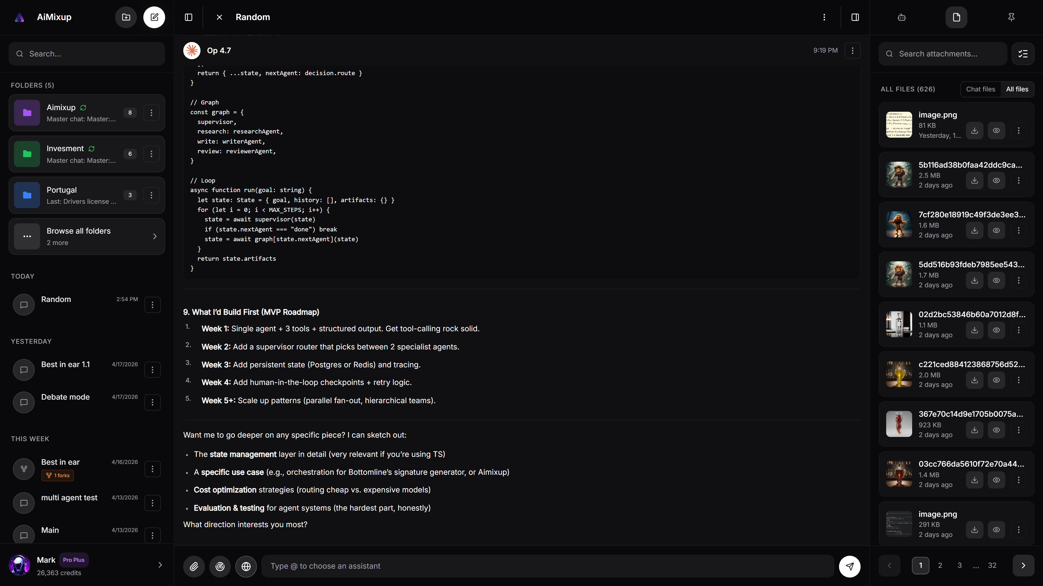Open the pin icon panel
Screen dimensions: 1043x586
pos(1011,17)
